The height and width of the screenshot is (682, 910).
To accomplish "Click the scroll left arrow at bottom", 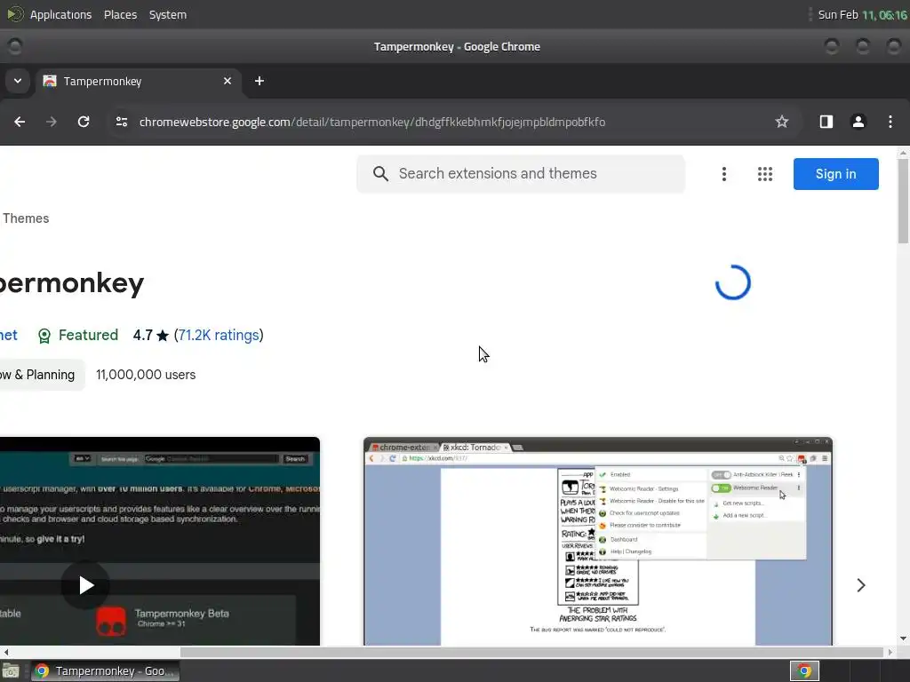I will [6, 653].
